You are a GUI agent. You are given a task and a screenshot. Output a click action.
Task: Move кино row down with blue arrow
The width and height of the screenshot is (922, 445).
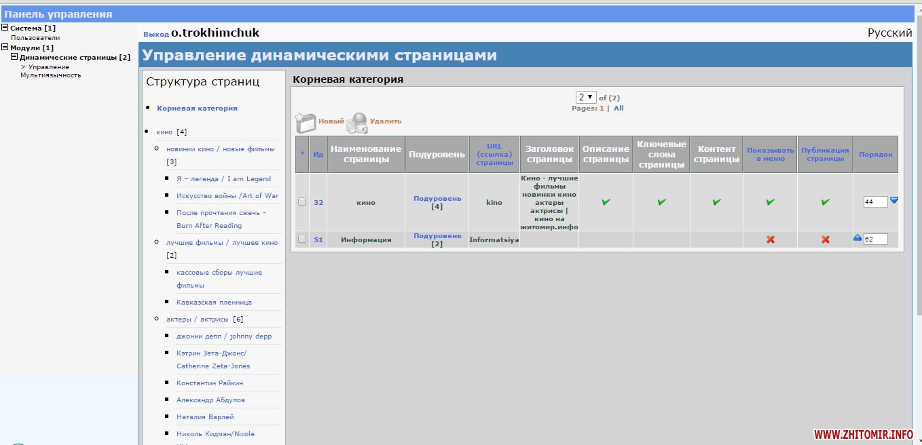[893, 200]
